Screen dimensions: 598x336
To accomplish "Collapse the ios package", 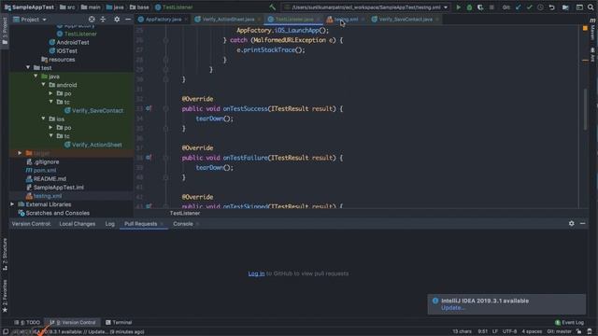I will point(43,119).
